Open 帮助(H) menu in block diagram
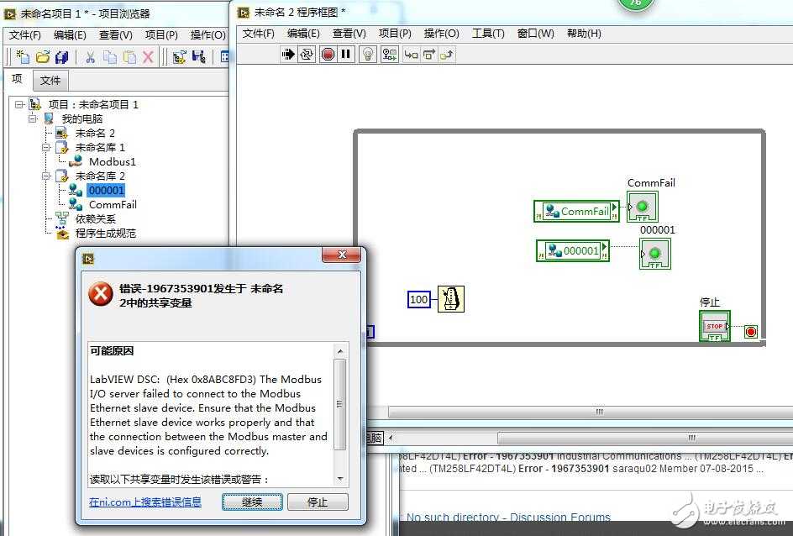 point(584,34)
